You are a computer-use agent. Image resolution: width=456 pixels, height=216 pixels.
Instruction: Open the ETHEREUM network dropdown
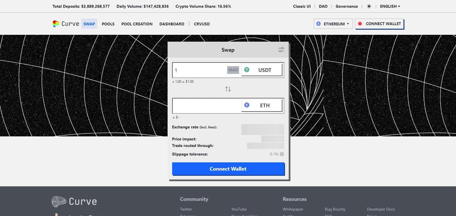click(333, 24)
